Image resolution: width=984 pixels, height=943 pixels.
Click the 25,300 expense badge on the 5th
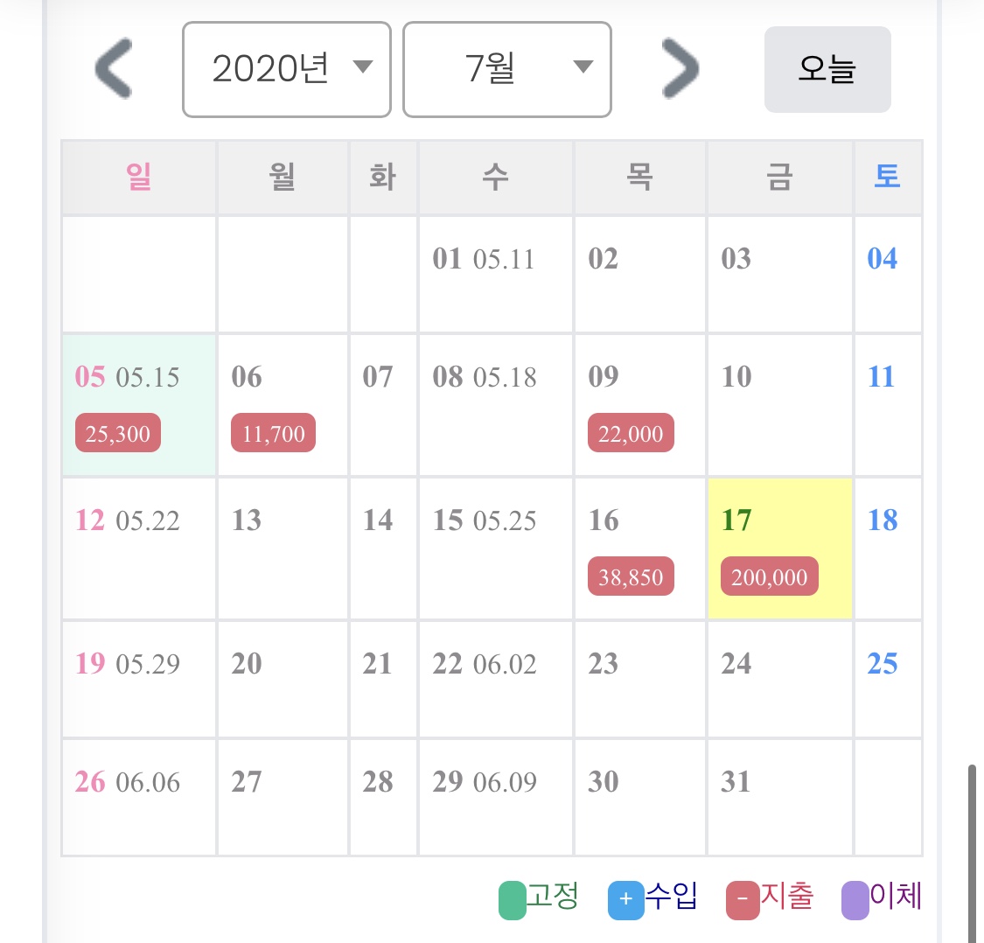(x=118, y=434)
